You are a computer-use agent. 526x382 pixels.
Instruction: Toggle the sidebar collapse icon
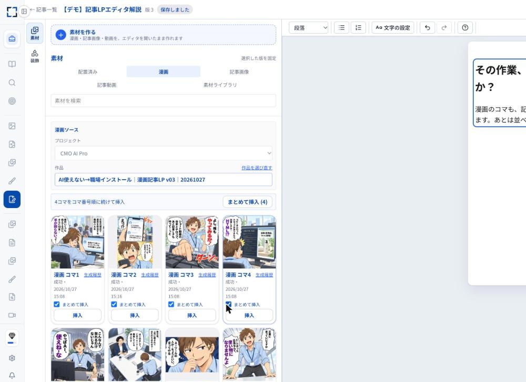(24, 12)
